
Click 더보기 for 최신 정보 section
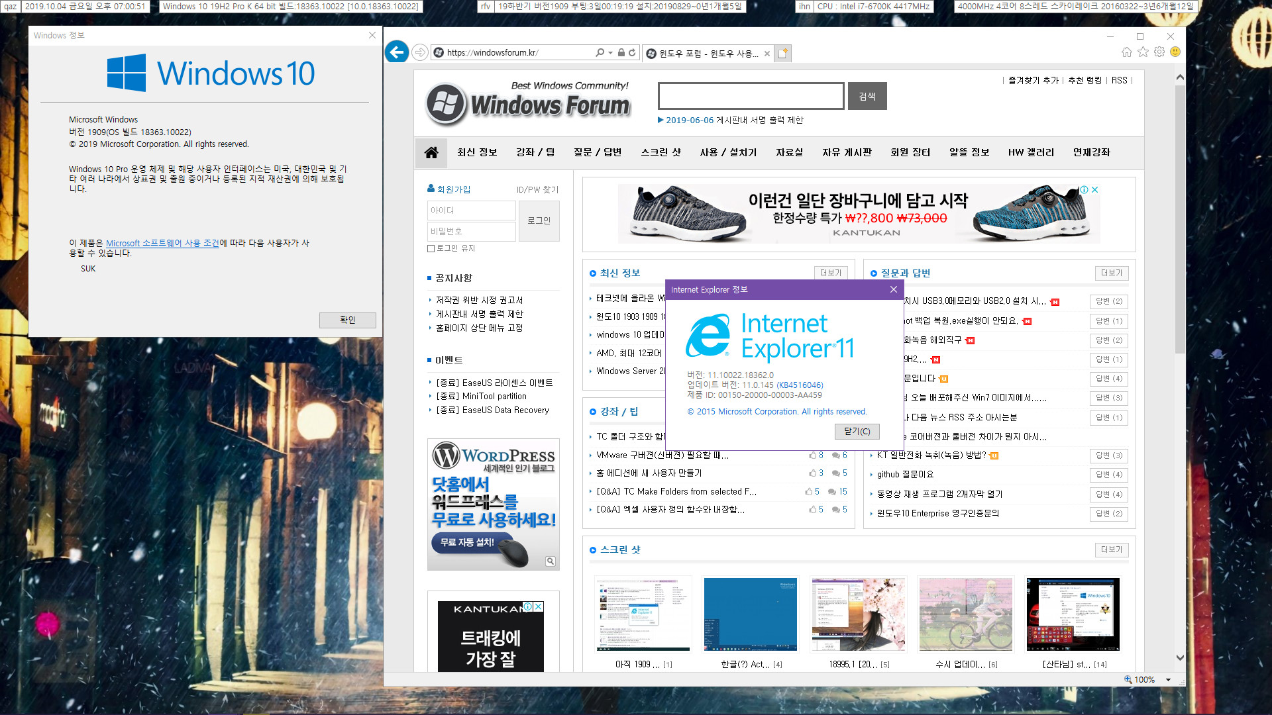(x=831, y=273)
